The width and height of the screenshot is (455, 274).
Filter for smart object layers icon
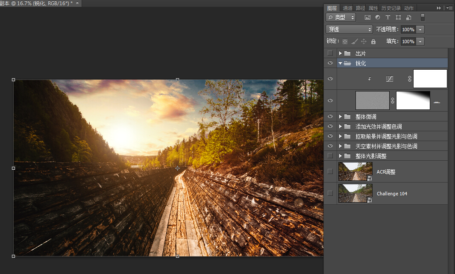tap(408, 18)
